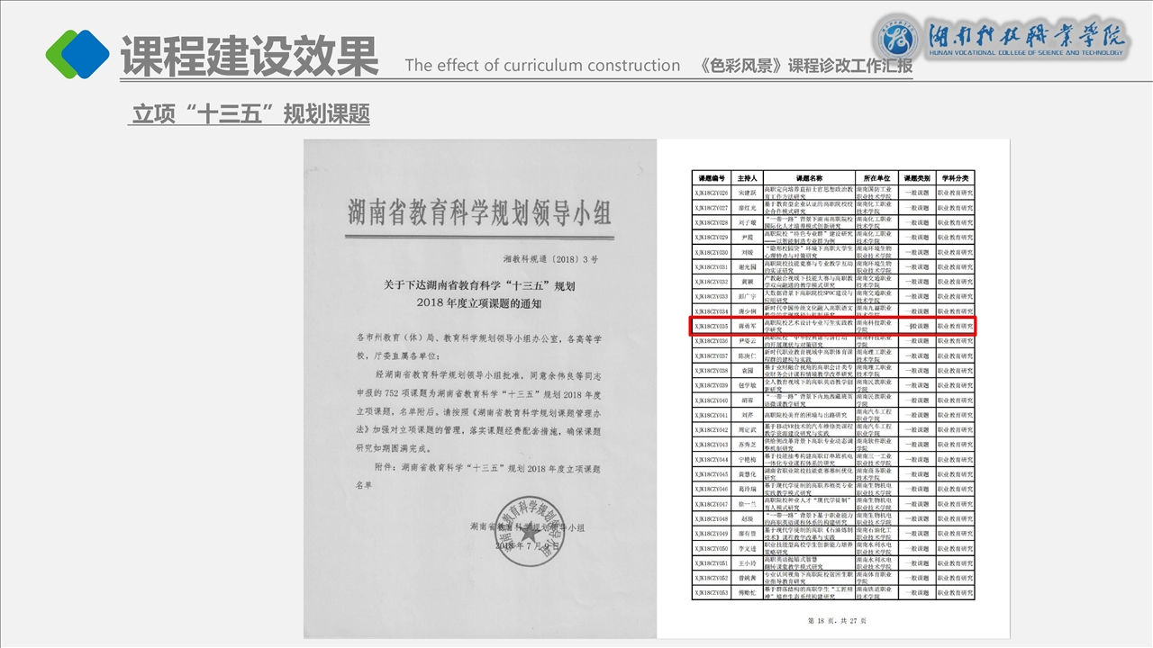This screenshot has width=1153, height=648.
Task: Click the 所在单位 column header
Action: [876, 178]
